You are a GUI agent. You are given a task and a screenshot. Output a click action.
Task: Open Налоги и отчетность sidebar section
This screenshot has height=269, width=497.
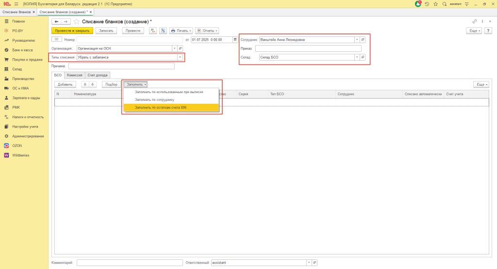[x=28, y=117]
